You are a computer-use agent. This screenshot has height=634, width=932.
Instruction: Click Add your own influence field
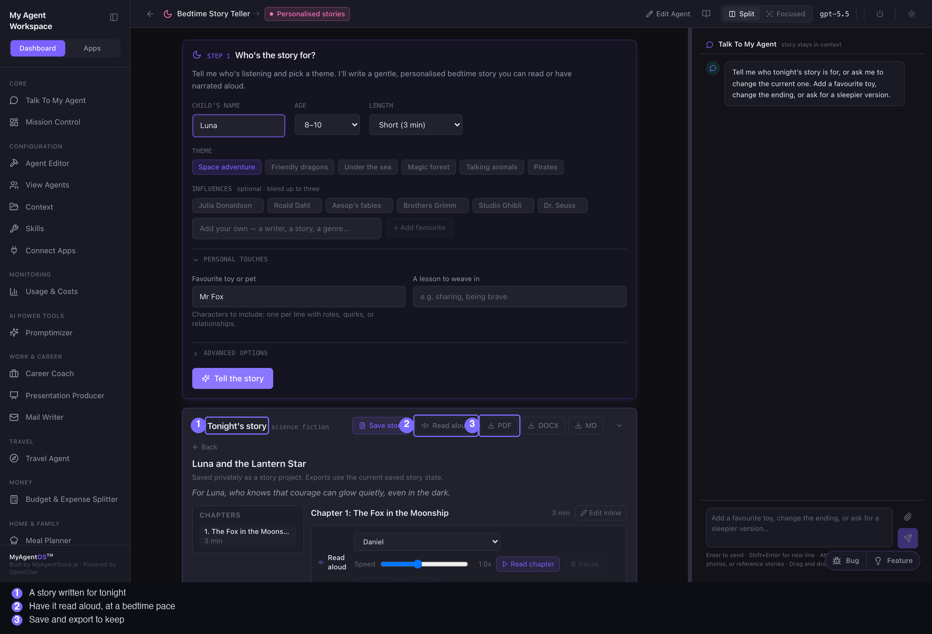(x=287, y=229)
